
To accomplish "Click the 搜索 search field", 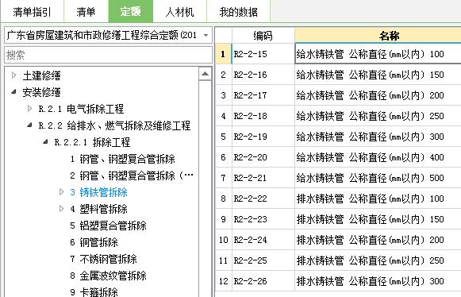I will (108, 55).
